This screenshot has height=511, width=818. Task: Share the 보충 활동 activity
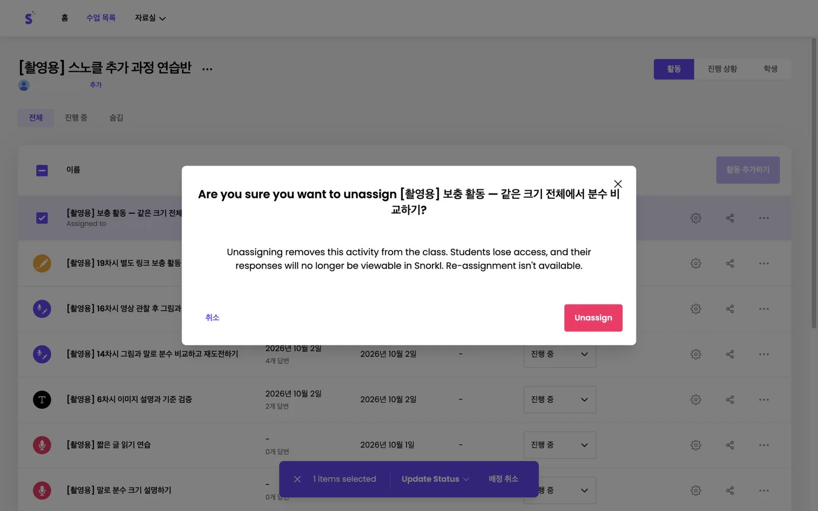(x=730, y=218)
